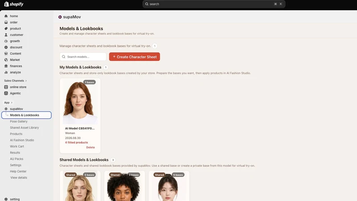Open AI Fashion Studio

(x=22, y=140)
